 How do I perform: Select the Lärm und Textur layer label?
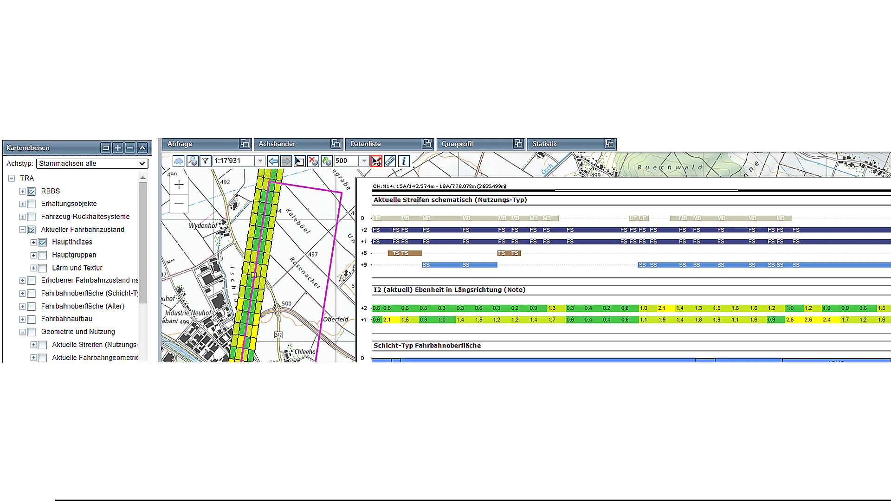coord(77,268)
